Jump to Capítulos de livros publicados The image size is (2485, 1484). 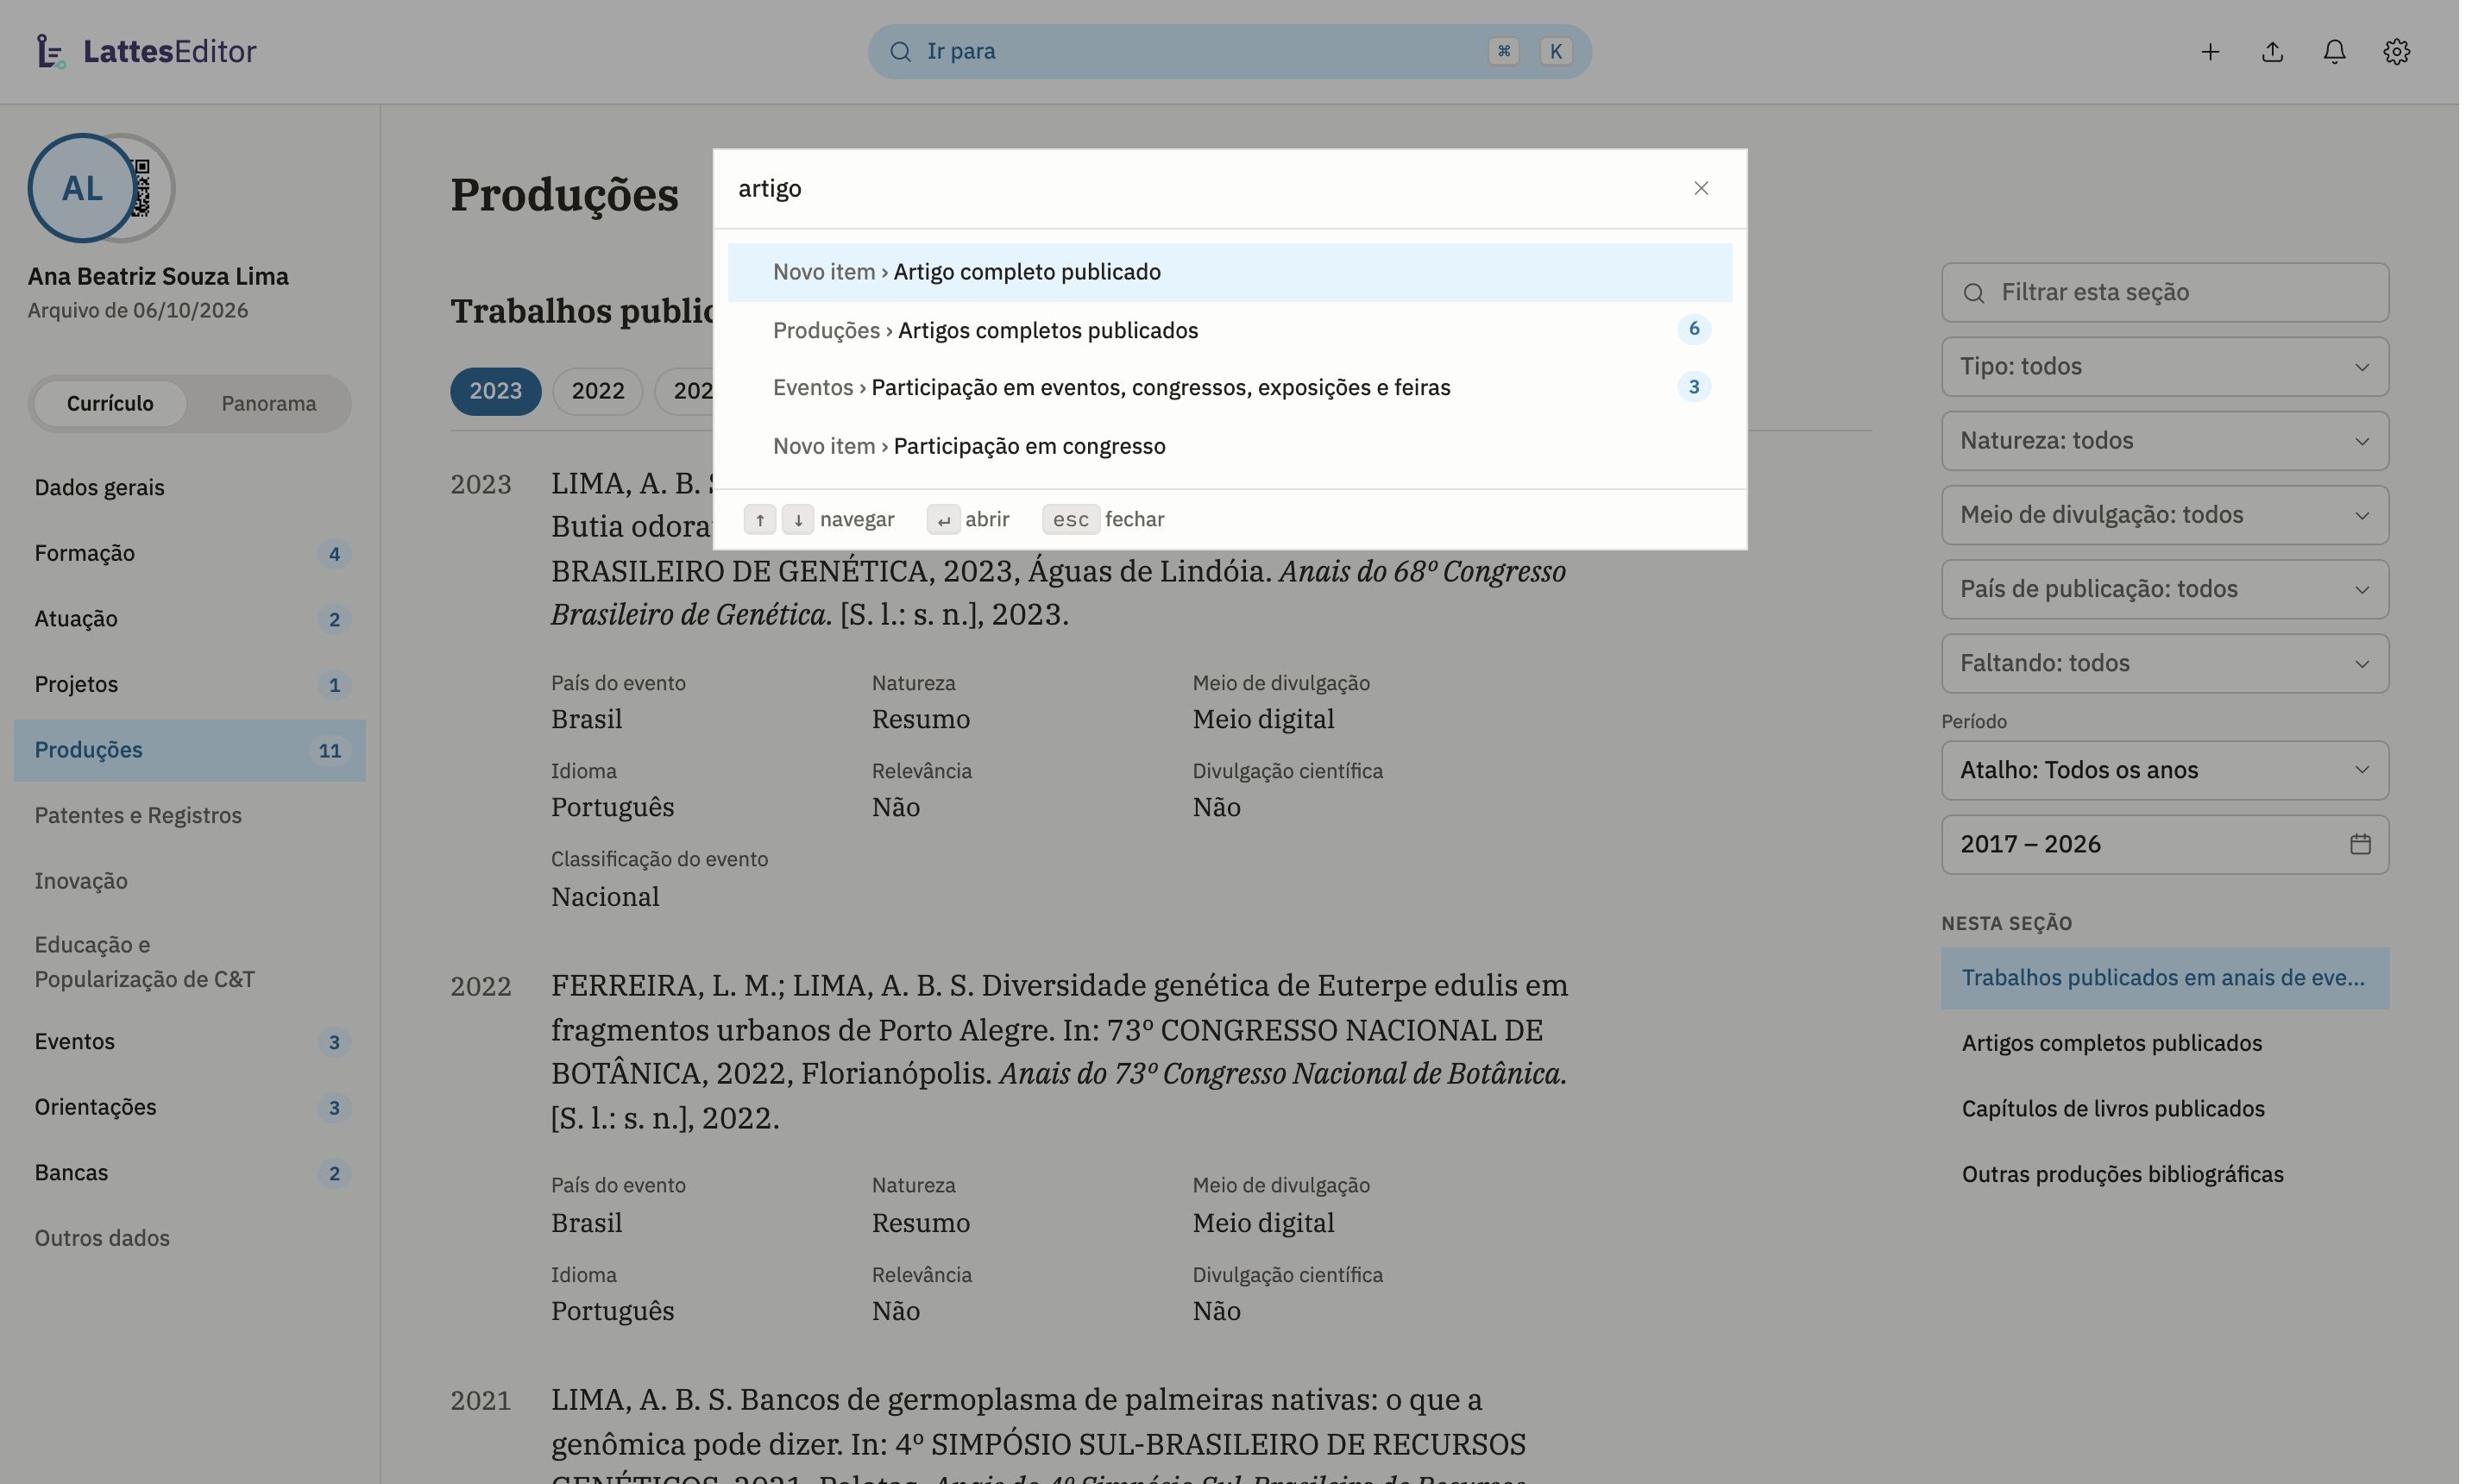(x=2165, y=1109)
